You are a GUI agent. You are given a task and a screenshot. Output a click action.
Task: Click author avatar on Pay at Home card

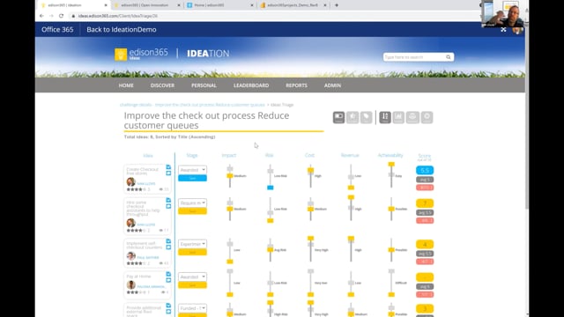click(131, 285)
